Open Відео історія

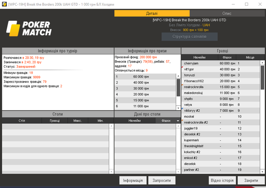tap(222, 180)
